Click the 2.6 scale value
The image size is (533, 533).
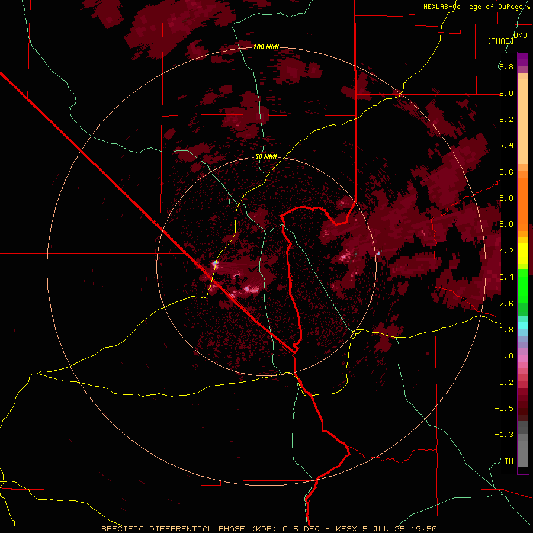506,304
